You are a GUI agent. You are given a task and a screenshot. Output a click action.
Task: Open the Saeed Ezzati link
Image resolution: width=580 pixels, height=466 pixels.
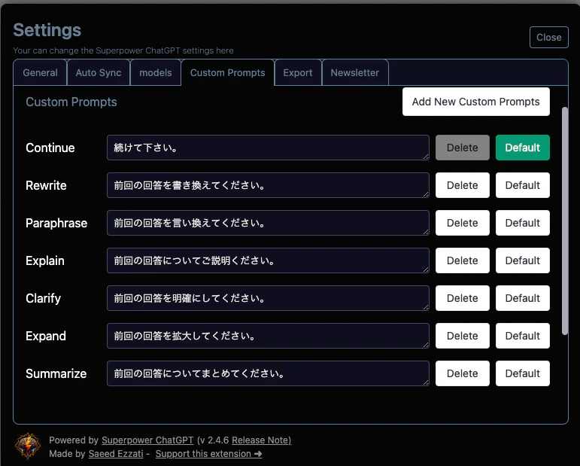[116, 454]
